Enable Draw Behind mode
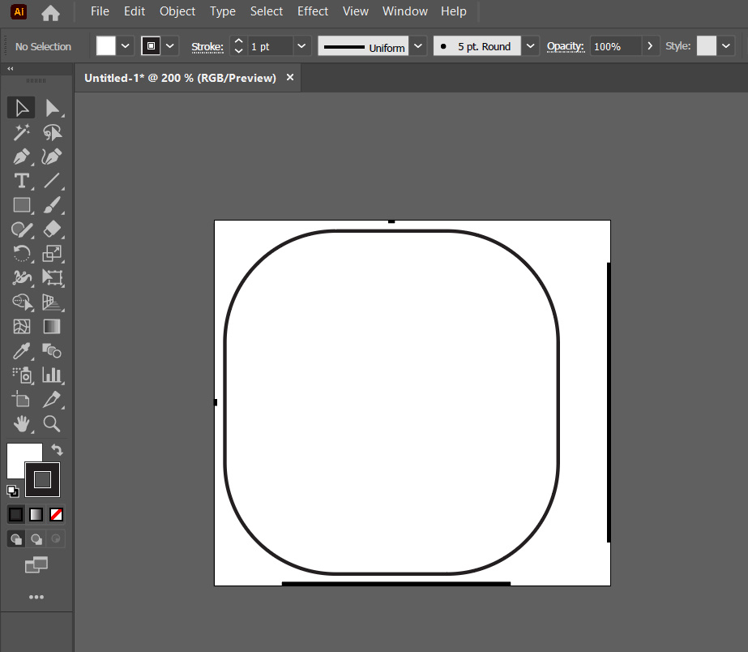Viewport: 748px width, 652px height. tap(36, 539)
